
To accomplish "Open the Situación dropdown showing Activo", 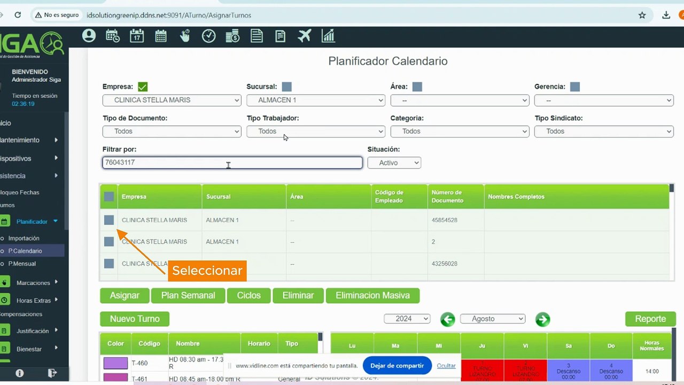I will click(x=394, y=163).
